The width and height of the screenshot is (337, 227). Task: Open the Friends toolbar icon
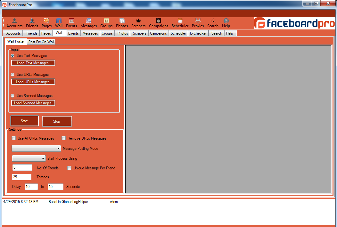32,23
